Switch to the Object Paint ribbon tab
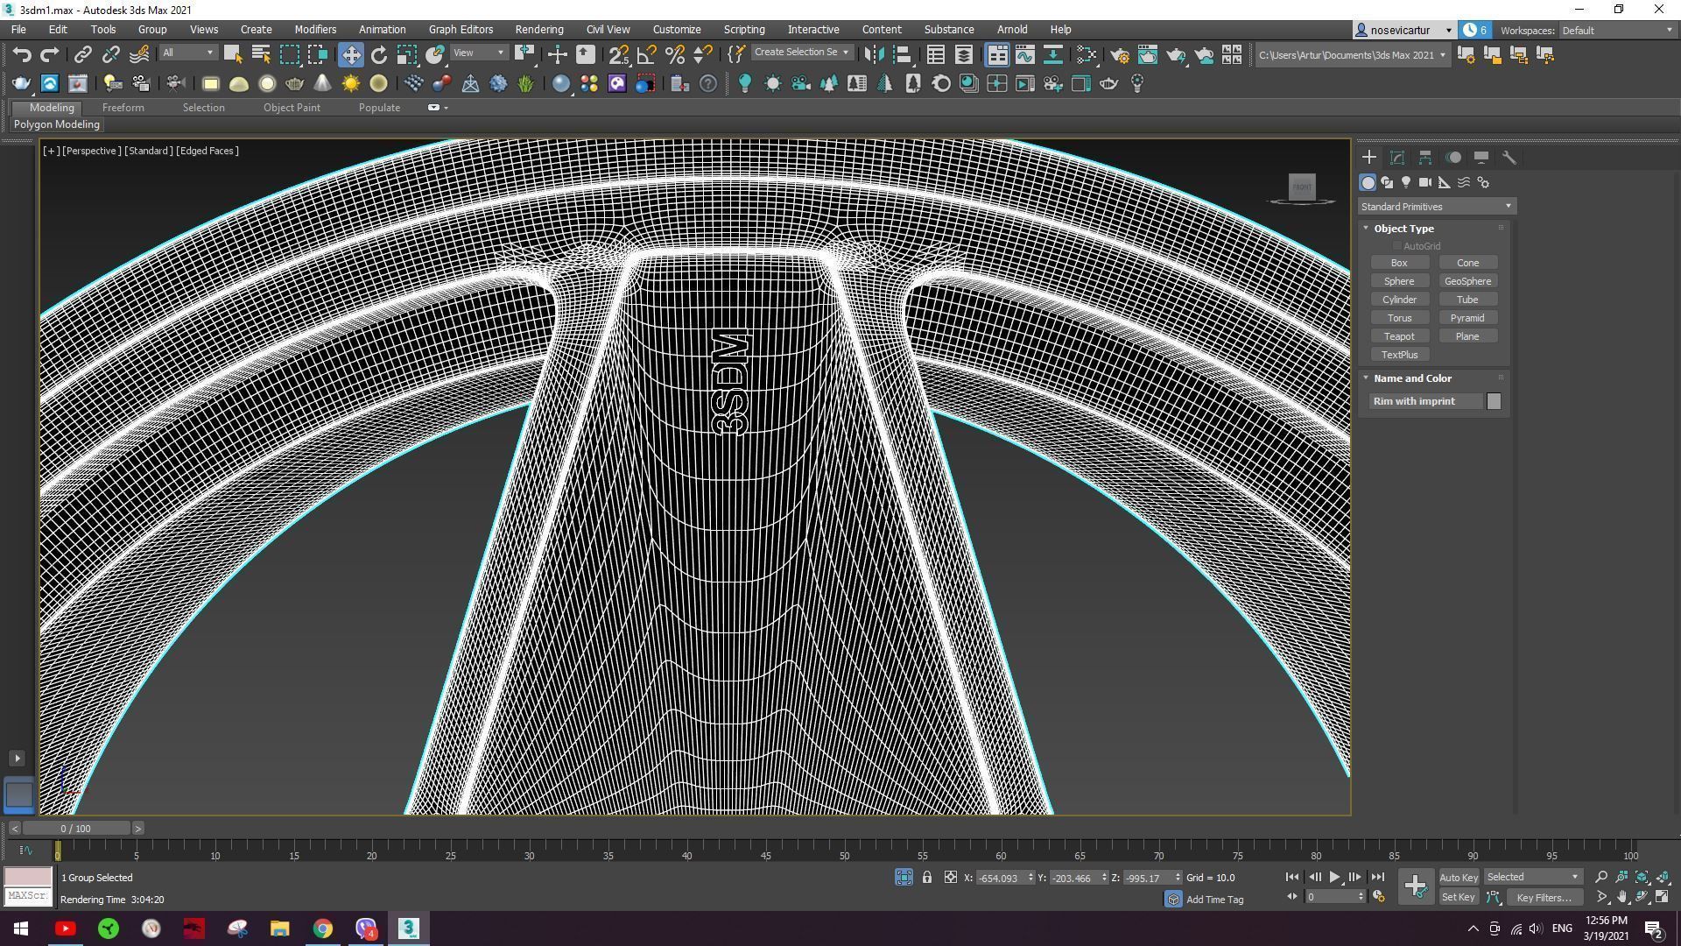1681x946 pixels. (292, 108)
